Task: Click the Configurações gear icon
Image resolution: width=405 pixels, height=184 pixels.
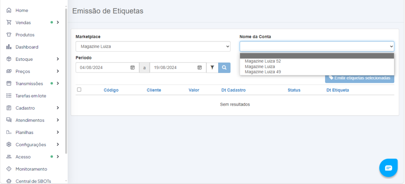Action: click(9, 145)
